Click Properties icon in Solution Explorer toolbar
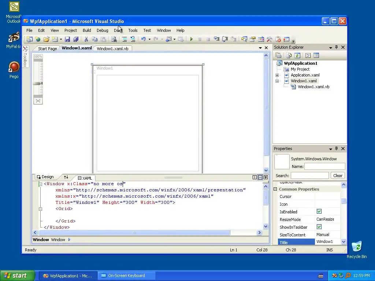Screen dimensions: 375x281 click(278, 56)
